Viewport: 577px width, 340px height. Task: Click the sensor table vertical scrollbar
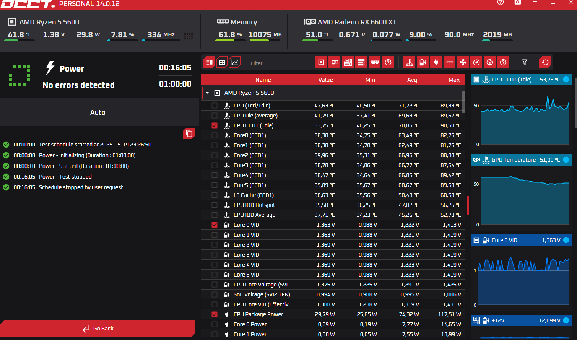[x=463, y=102]
